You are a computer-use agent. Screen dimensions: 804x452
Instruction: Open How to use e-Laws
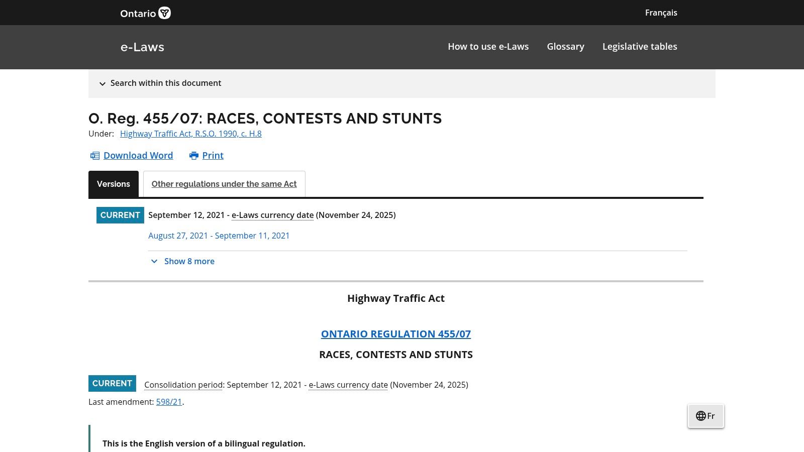pyautogui.click(x=488, y=47)
